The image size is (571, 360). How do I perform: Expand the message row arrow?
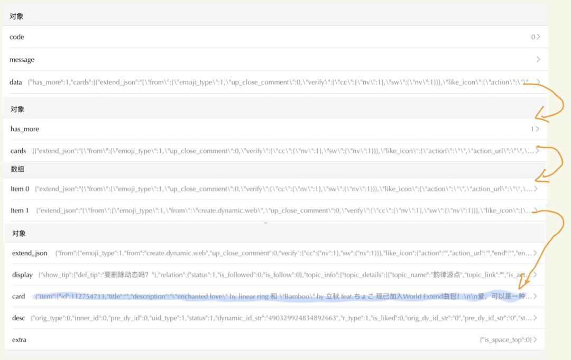(x=538, y=59)
